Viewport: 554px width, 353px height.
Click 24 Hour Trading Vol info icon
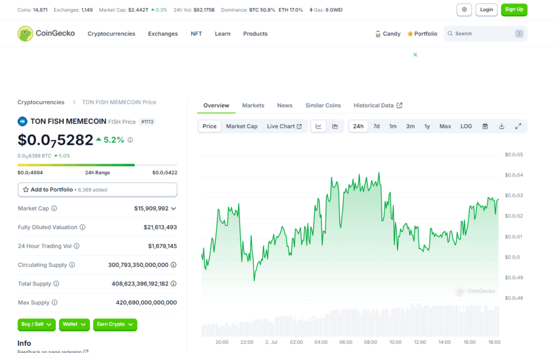pos(76,246)
